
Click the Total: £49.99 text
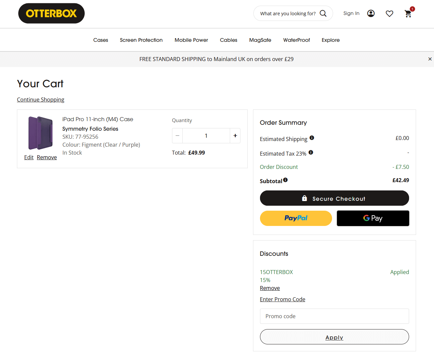pos(188,153)
